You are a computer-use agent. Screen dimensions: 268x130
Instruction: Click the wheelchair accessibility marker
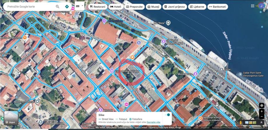pyautogui.click(x=139, y=43)
